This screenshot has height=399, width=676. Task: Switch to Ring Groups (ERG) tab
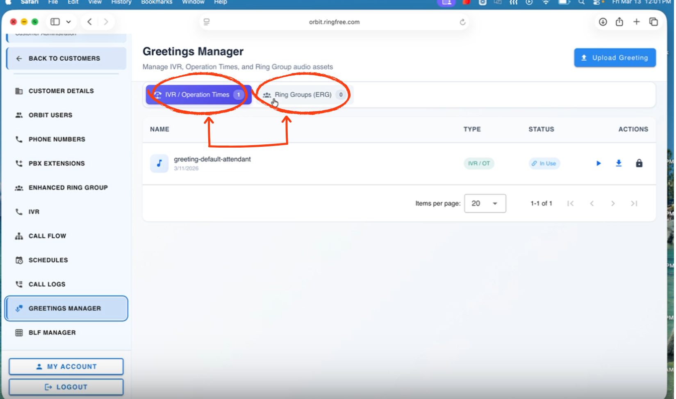click(303, 95)
